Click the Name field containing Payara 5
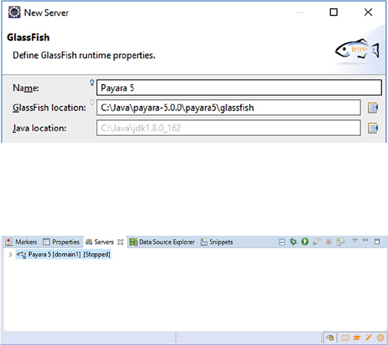The height and width of the screenshot is (345, 388). pos(239,88)
